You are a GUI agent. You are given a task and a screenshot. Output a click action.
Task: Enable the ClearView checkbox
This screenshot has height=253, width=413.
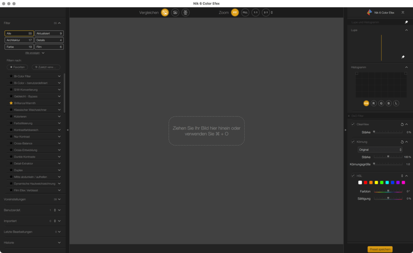click(x=353, y=124)
